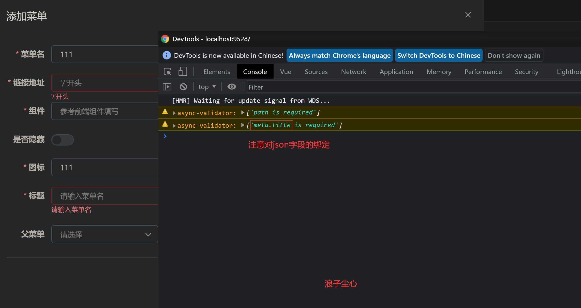
Task: Toggle the inspect element icon in DevTools
Action: click(x=168, y=72)
